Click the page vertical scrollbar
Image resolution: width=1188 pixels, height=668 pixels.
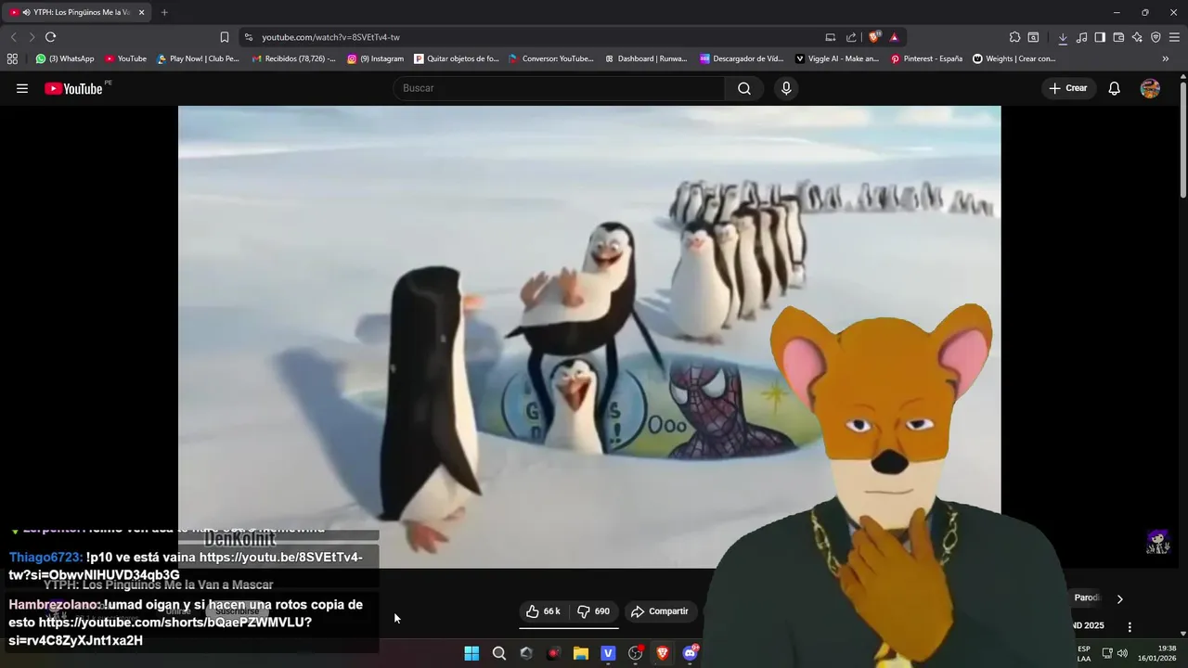pyautogui.click(x=1183, y=139)
